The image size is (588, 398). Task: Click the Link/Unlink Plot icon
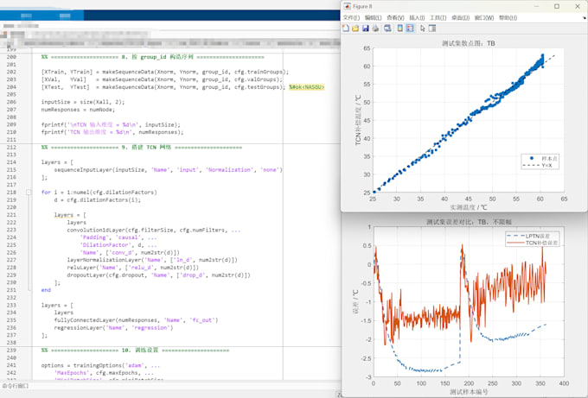(387, 28)
